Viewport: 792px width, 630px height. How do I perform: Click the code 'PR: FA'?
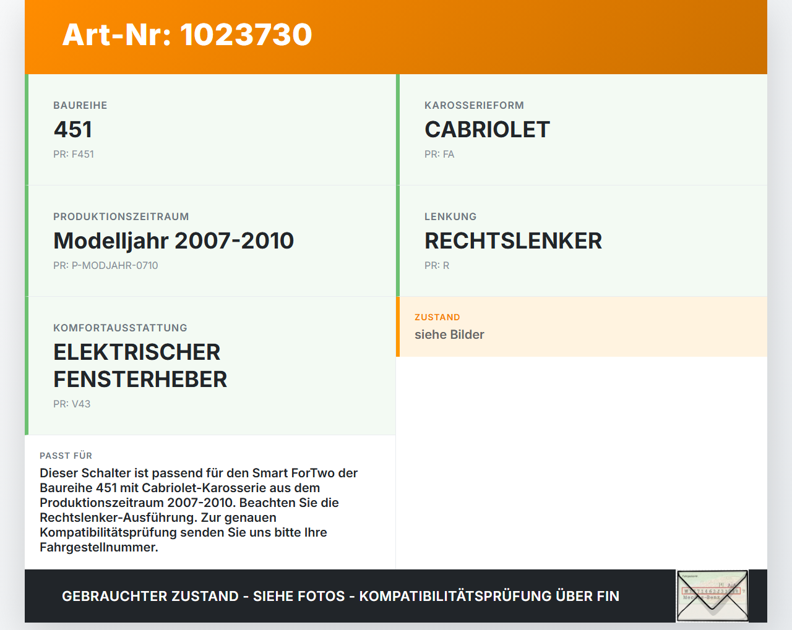[439, 154]
